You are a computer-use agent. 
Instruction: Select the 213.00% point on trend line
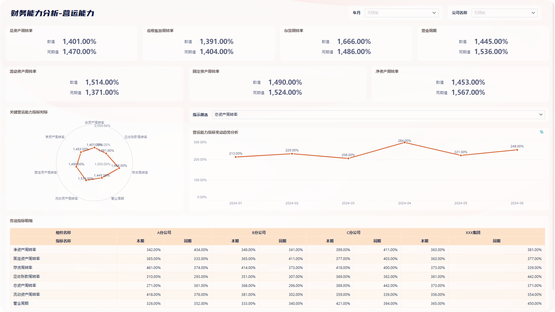click(x=236, y=157)
